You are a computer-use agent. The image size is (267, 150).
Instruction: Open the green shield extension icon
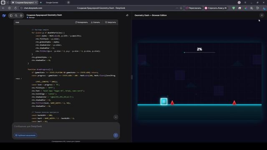[234, 8]
